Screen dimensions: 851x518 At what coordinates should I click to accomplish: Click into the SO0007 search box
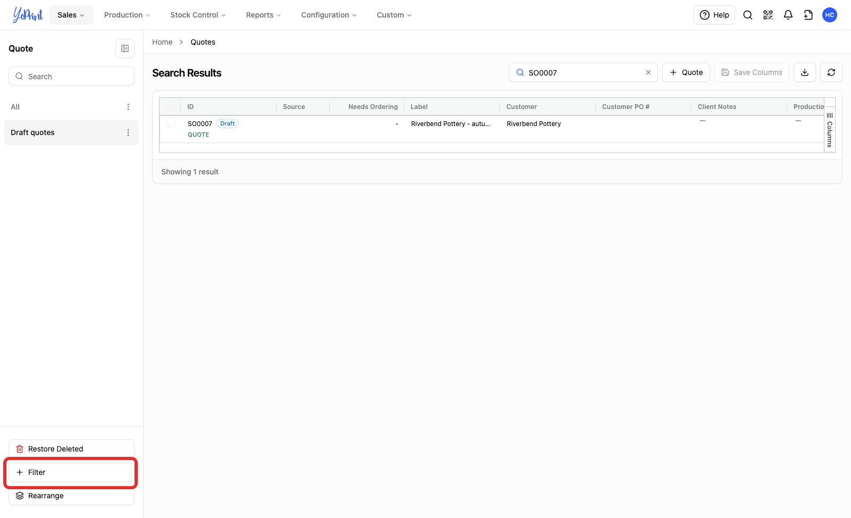coord(583,72)
